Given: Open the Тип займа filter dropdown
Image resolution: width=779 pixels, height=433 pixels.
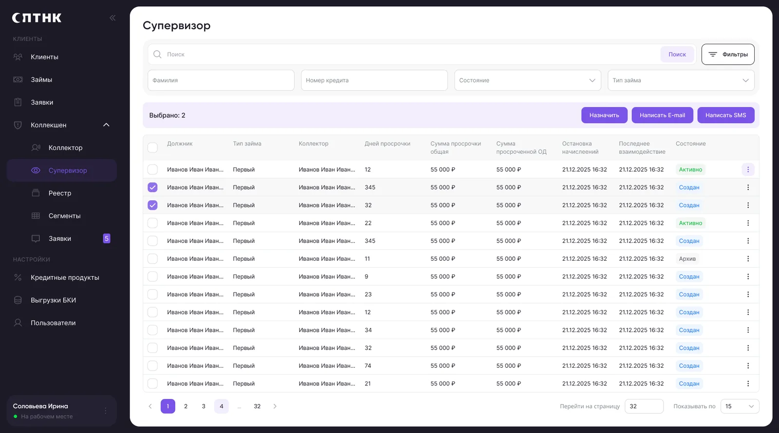Looking at the screenshot, I should [681, 80].
